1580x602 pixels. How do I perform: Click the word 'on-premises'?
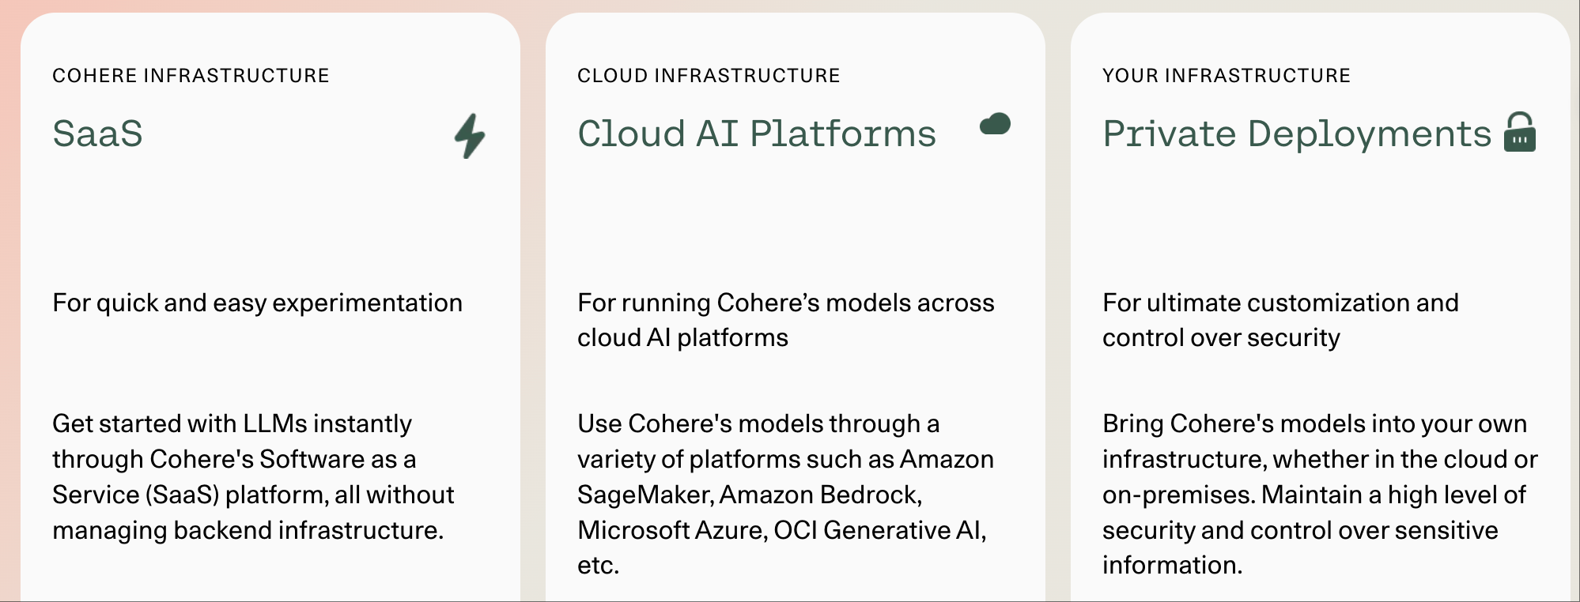point(1177,495)
